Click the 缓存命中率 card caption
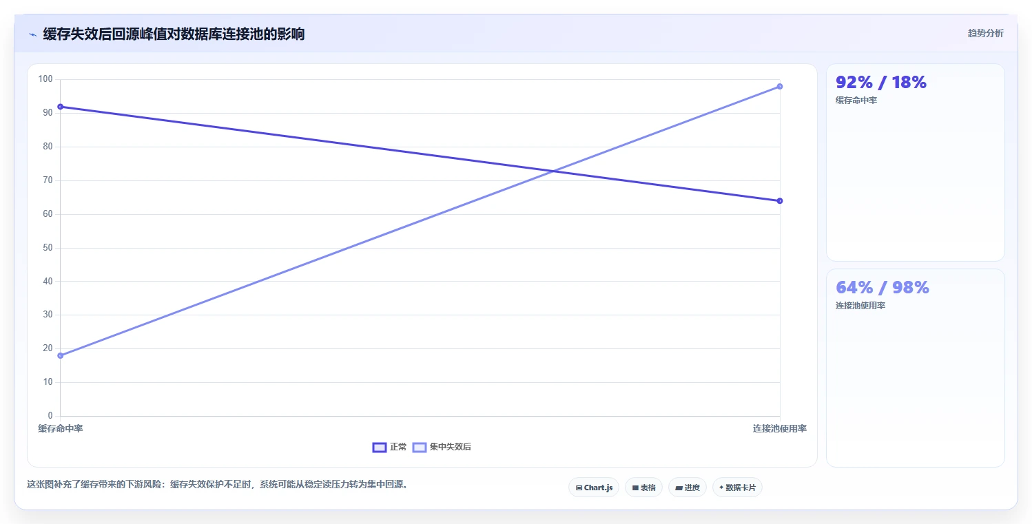The height and width of the screenshot is (524, 1032). point(856,101)
